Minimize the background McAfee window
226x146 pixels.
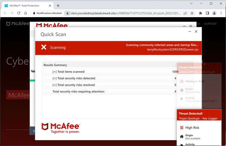pyautogui.click(x=184, y=26)
